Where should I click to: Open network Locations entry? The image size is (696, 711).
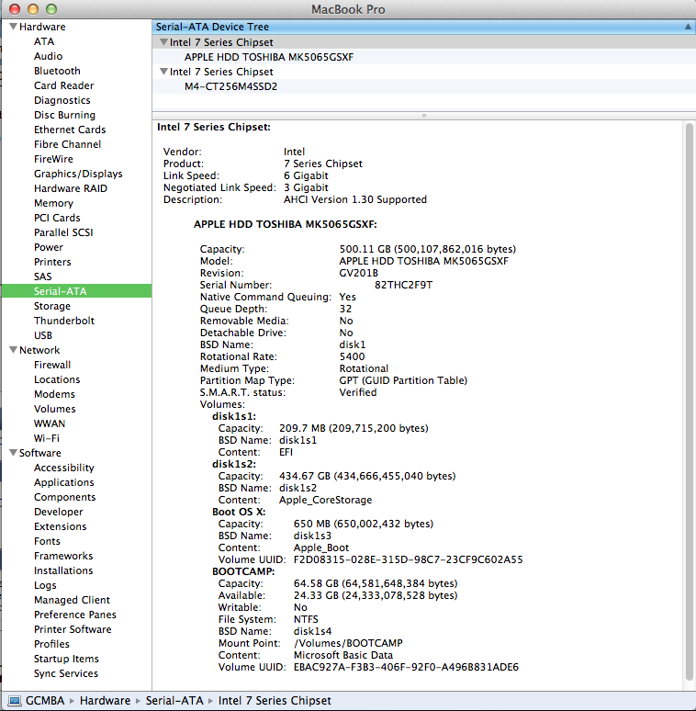pyautogui.click(x=57, y=379)
